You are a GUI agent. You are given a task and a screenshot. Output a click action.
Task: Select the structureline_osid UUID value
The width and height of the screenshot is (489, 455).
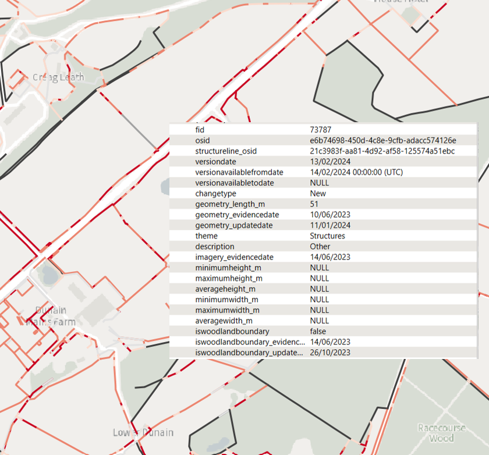[382, 151]
